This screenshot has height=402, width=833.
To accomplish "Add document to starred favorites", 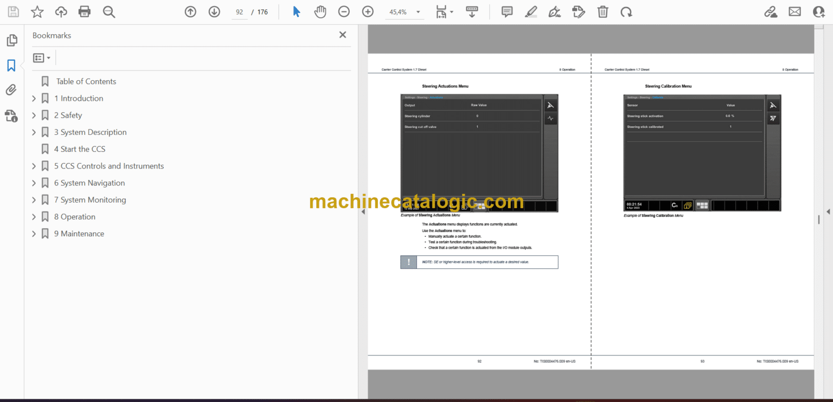I will coord(37,12).
